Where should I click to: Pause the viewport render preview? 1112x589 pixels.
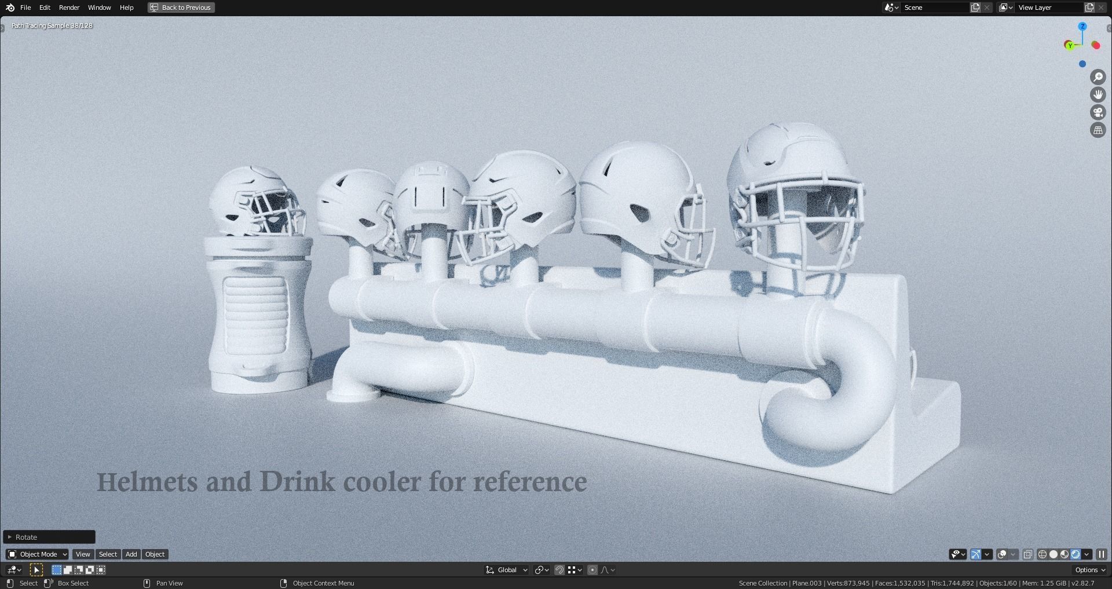click(1102, 554)
